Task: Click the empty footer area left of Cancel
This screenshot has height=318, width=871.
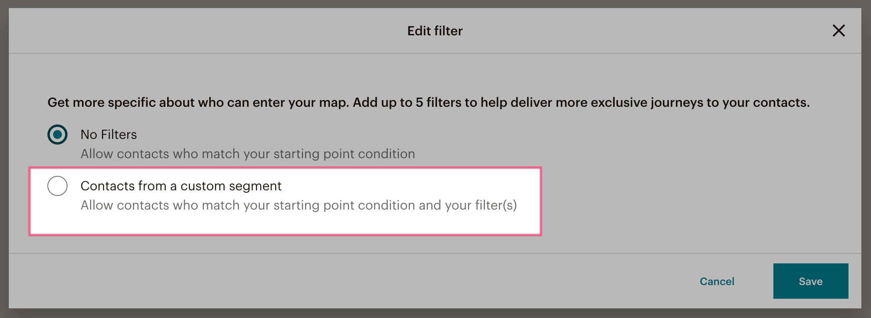Action: point(321,281)
